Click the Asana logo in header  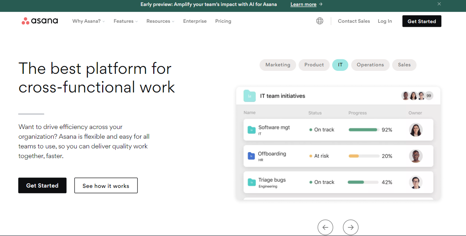(x=40, y=21)
